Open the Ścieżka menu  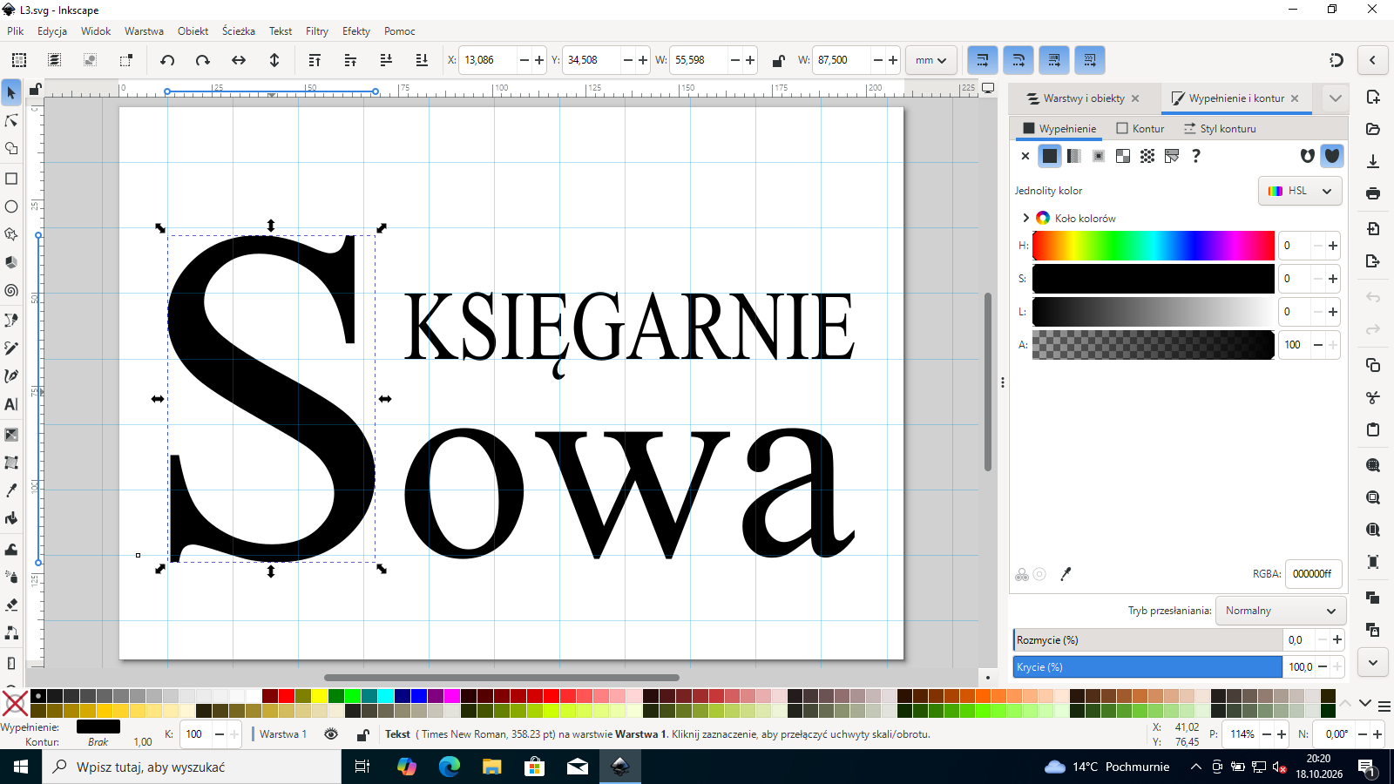239,30
